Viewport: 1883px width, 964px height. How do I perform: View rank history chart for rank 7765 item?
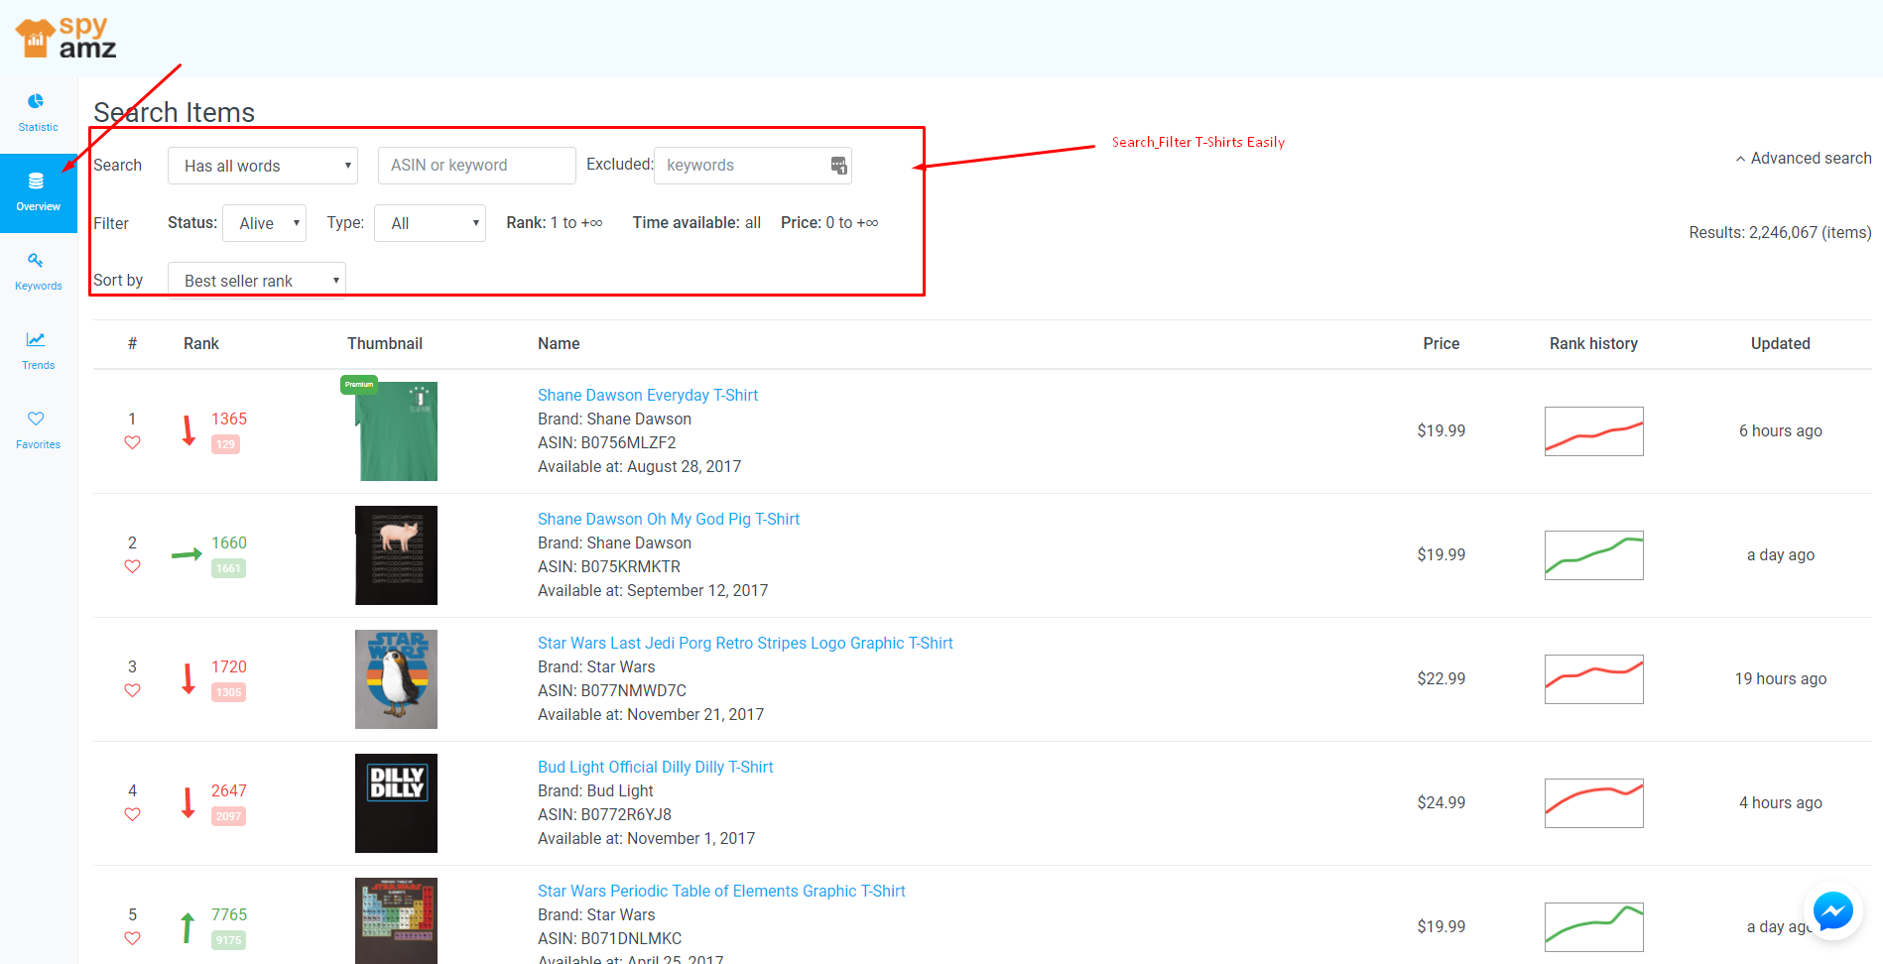point(1593,927)
